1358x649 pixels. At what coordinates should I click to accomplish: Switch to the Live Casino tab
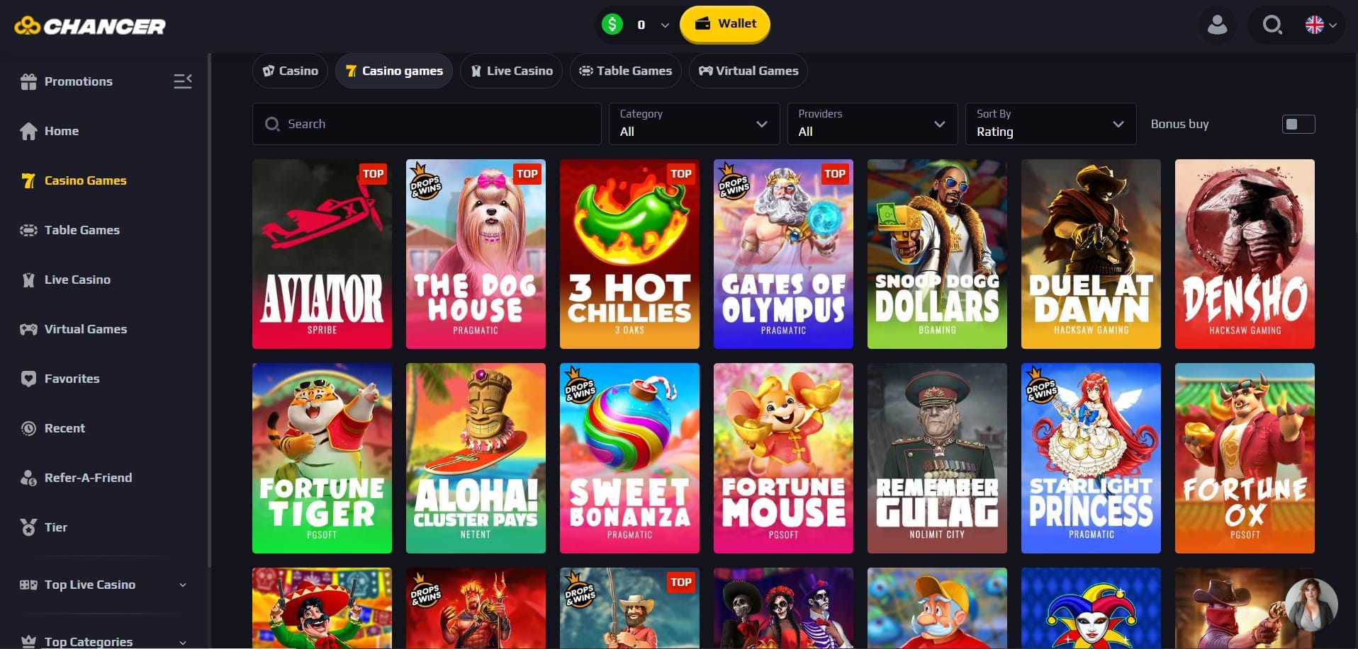(512, 71)
